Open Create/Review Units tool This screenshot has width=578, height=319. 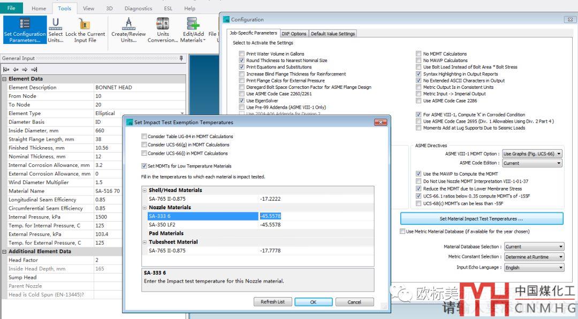[x=128, y=30]
